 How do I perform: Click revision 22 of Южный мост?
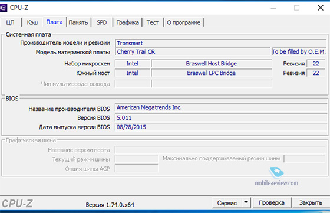tap(316, 73)
